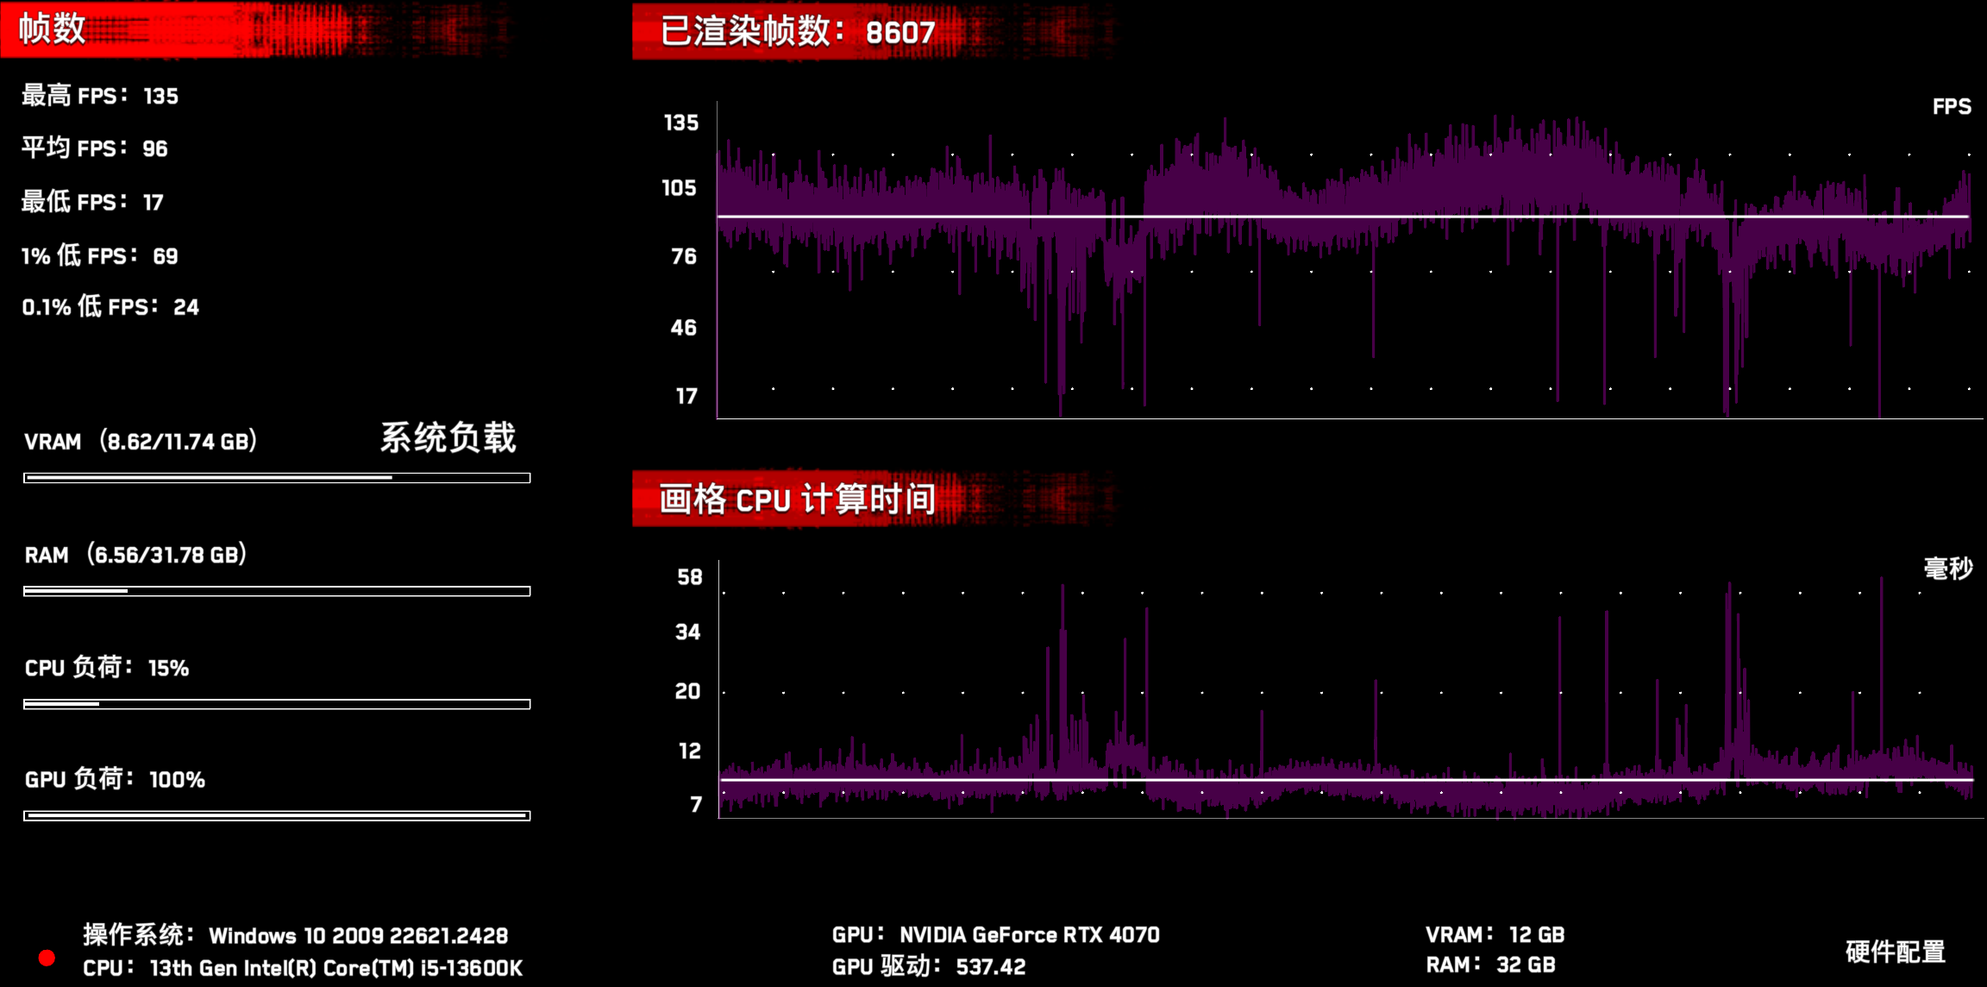This screenshot has height=987, width=1987.
Task: Click the NVIDIA GeForce RTX 4070 text
Action: point(1029,934)
